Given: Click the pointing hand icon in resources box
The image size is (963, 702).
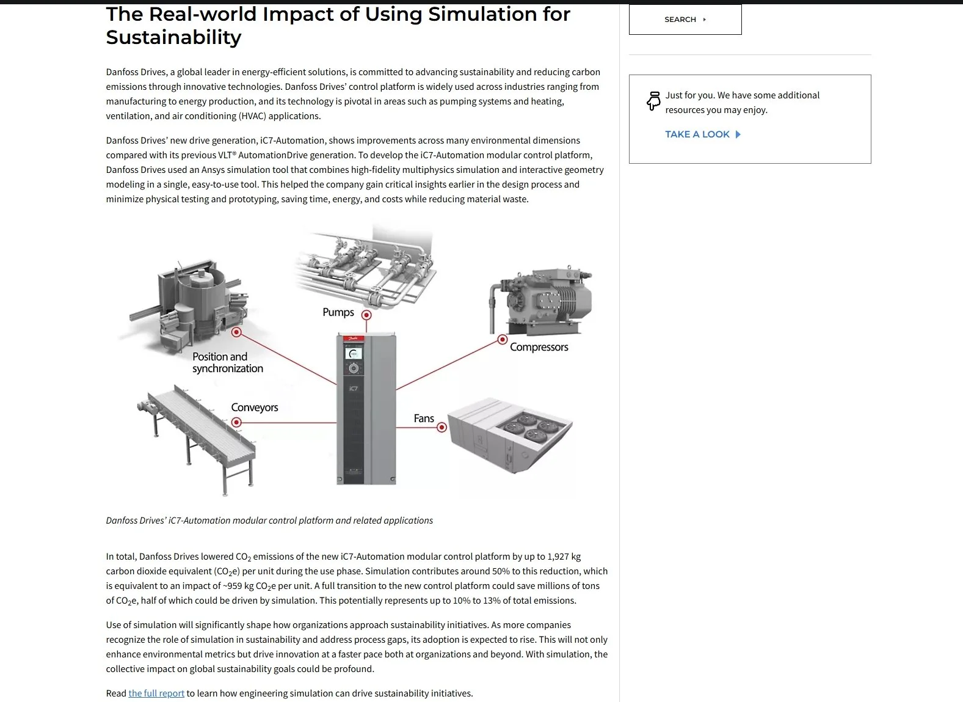Looking at the screenshot, I should (x=653, y=101).
